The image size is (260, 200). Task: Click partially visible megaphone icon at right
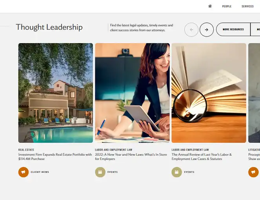[x=253, y=172]
